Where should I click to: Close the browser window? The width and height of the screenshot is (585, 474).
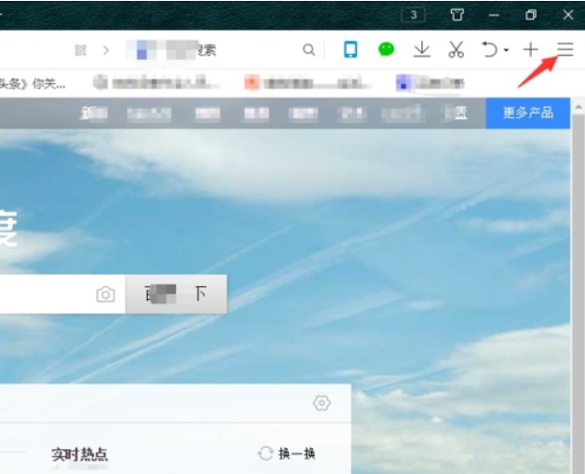[568, 15]
